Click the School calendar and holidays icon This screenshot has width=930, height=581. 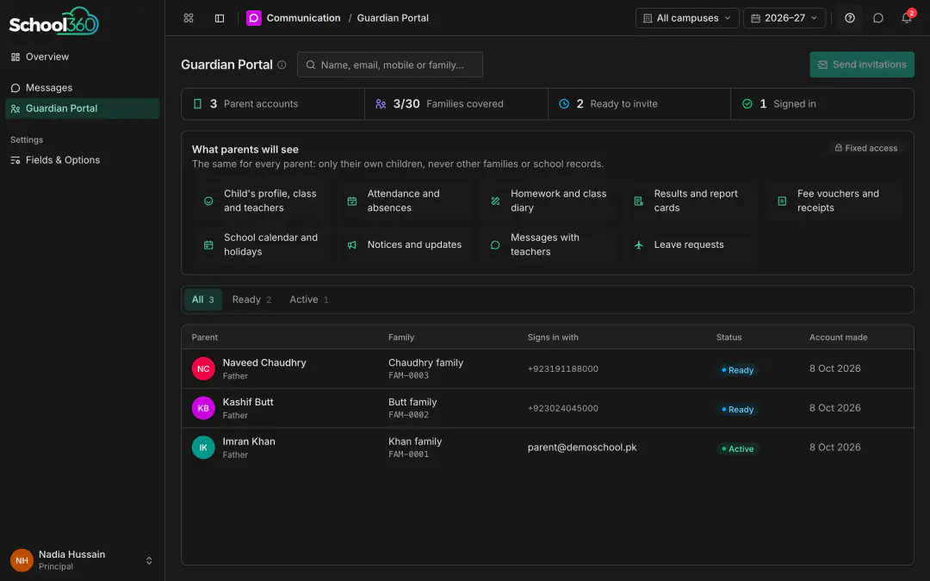tap(208, 244)
